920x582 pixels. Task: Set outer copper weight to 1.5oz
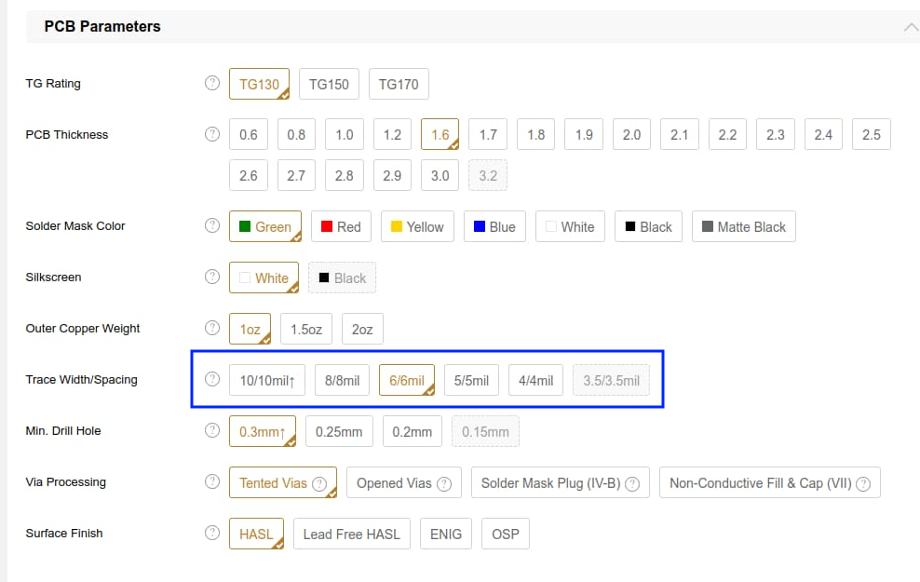coord(306,329)
